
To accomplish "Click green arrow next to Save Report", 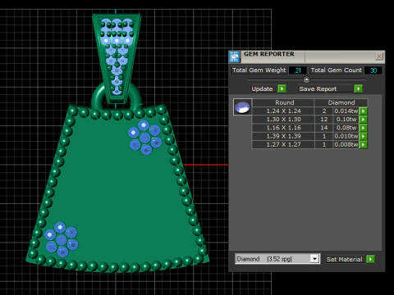I will point(358,88).
